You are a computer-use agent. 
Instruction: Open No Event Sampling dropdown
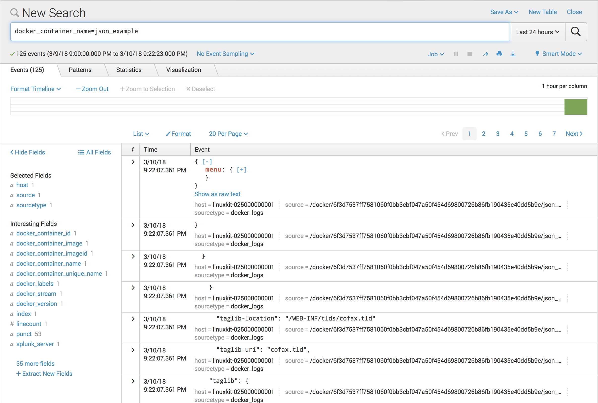point(225,54)
